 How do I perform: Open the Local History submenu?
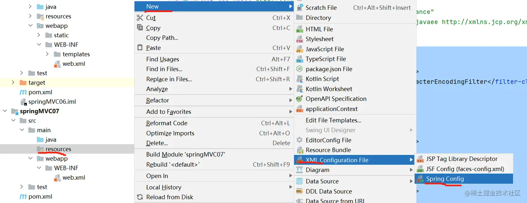pyautogui.click(x=163, y=187)
